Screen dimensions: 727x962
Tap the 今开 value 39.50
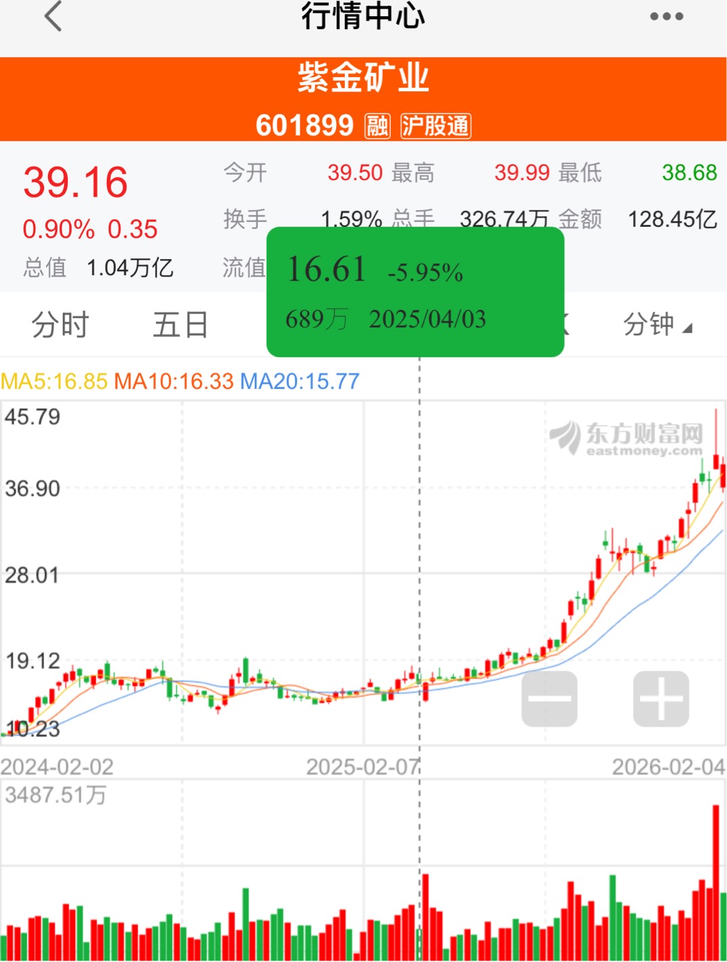[355, 173]
